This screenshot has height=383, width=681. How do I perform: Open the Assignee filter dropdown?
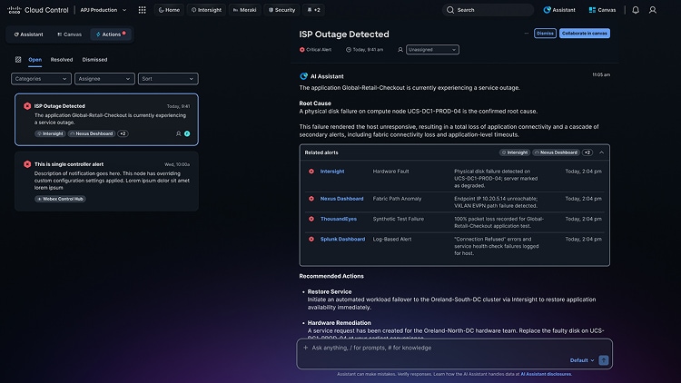pos(104,79)
